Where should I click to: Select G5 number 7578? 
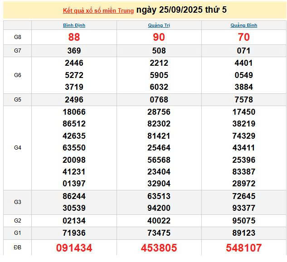pos(244,100)
